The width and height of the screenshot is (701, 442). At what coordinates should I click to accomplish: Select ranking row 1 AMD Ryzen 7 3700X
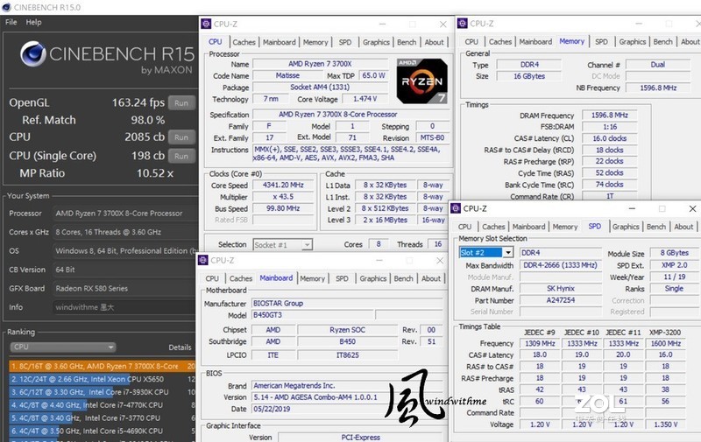[x=102, y=366]
